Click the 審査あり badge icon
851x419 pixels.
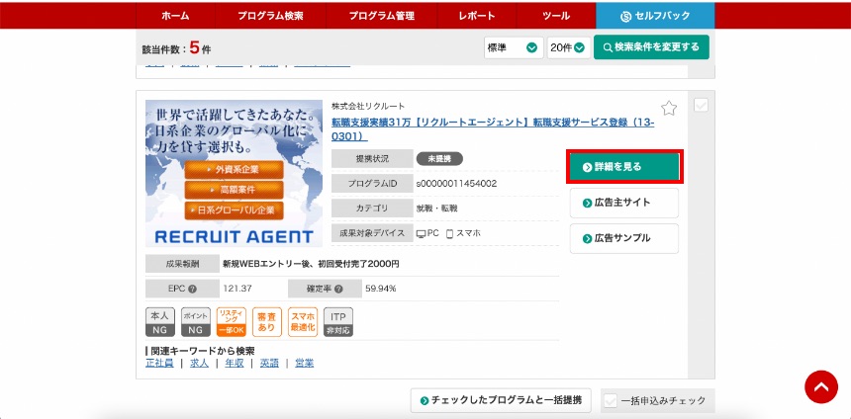click(x=267, y=322)
